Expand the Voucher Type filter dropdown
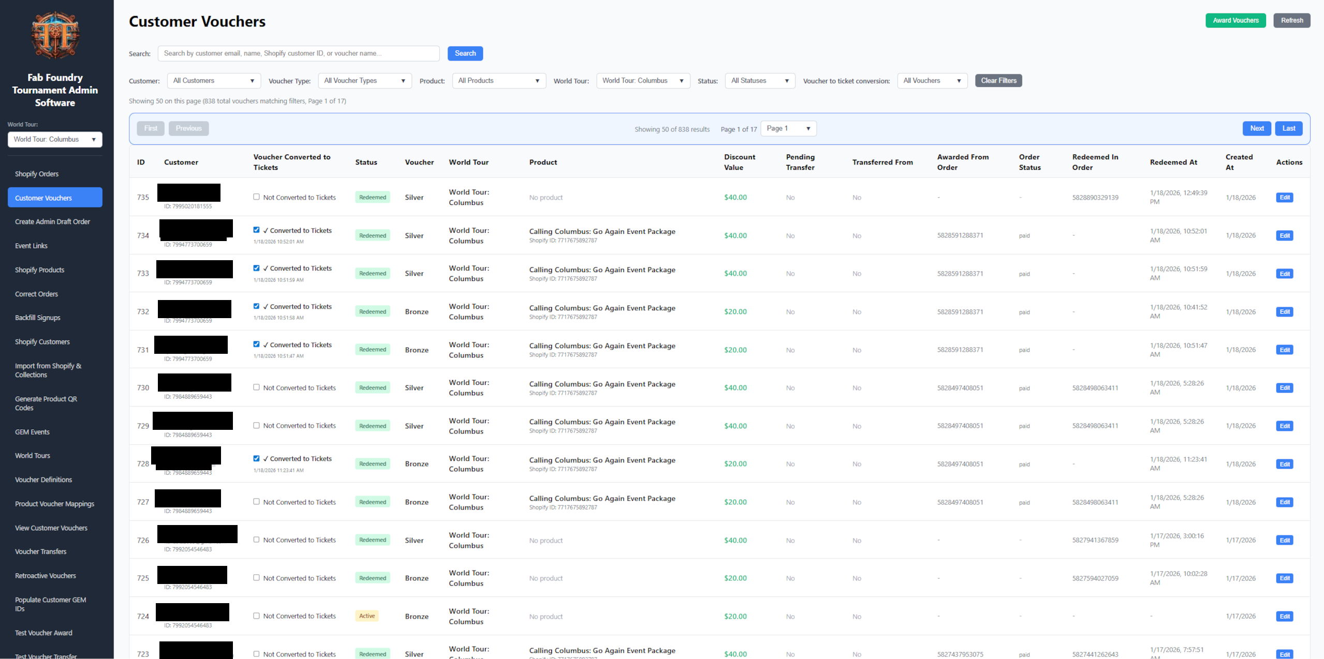This screenshot has height=659, width=1324. tap(364, 81)
